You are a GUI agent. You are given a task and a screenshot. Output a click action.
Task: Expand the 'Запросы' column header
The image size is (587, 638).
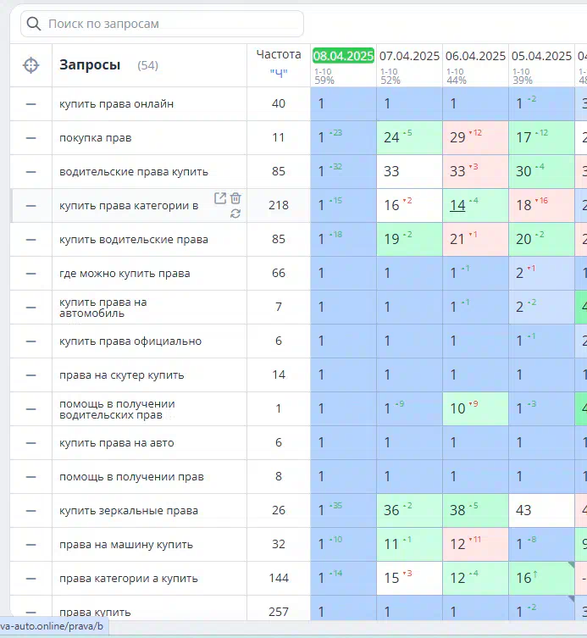(90, 65)
